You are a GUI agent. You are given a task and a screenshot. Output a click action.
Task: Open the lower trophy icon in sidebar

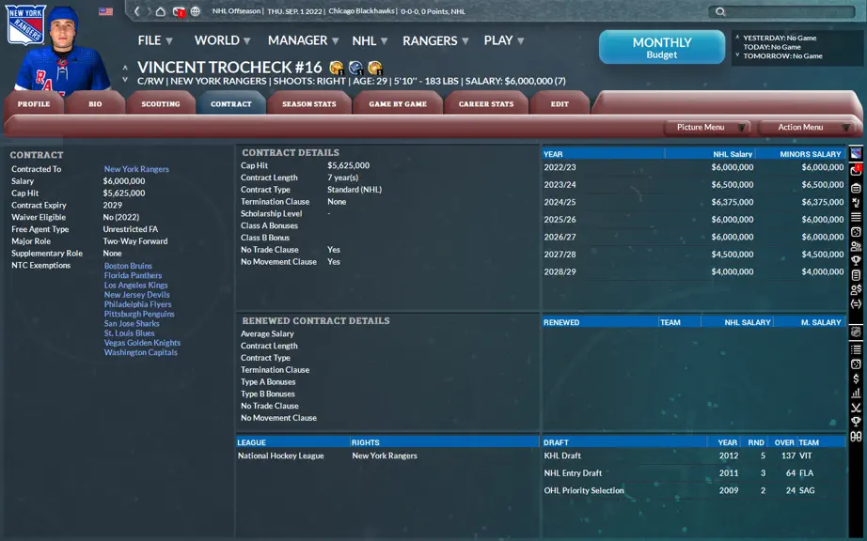(x=856, y=423)
